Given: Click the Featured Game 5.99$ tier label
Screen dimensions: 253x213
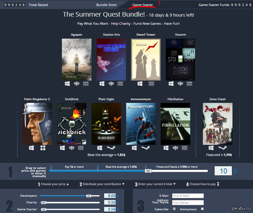Looking at the screenshot, I should [177, 167].
